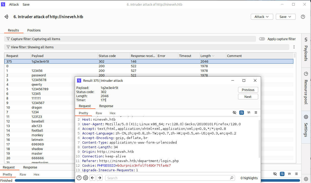Toggle line wrap in the main window request viewer
This screenshot has height=183, width=311.
pyautogui.click(x=282, y=174)
